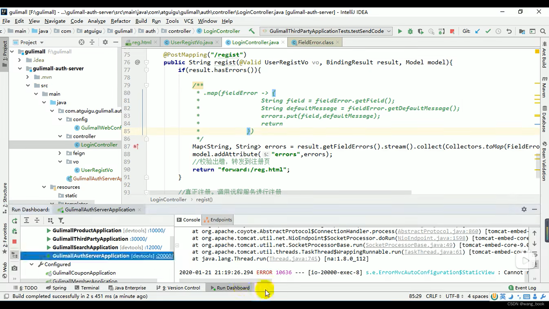This screenshot has height=309, width=549.
Task: Jump up the console stack trace
Action: point(535,233)
